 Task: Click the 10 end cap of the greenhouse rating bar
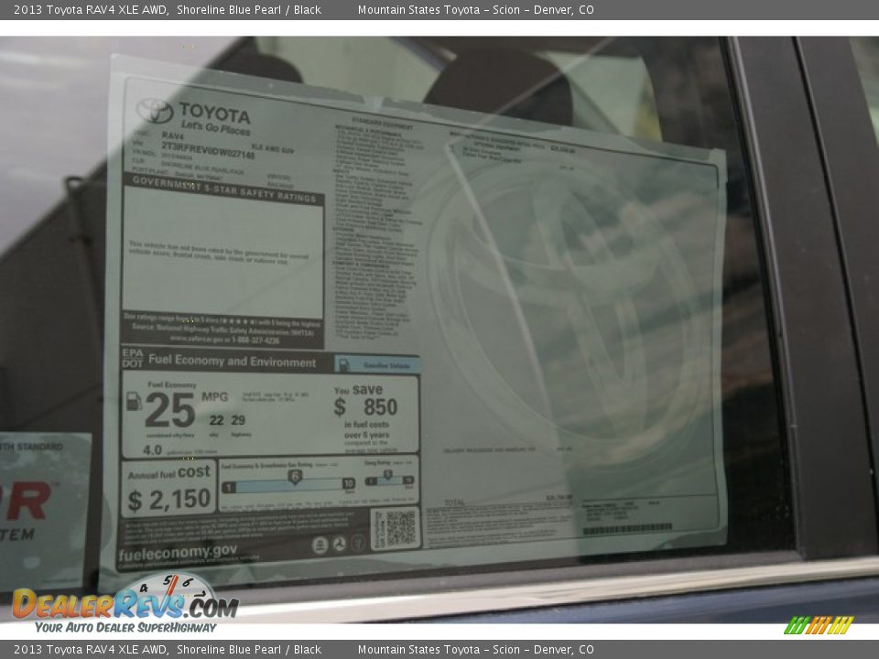pyautogui.click(x=348, y=483)
